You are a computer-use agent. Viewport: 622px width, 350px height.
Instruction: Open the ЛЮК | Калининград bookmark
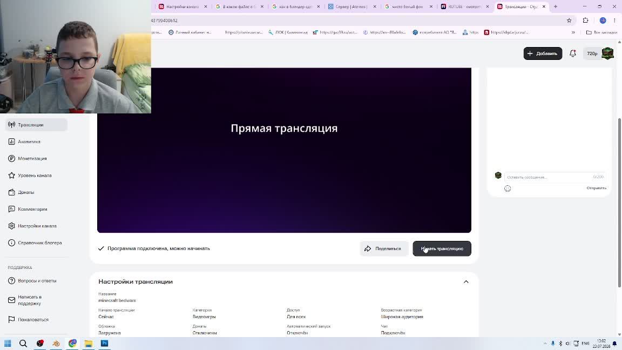tap(288, 32)
